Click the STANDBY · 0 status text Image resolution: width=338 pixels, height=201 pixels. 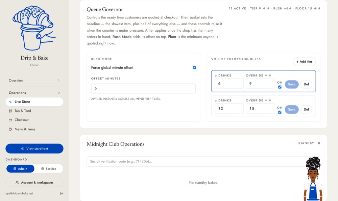click(309, 143)
